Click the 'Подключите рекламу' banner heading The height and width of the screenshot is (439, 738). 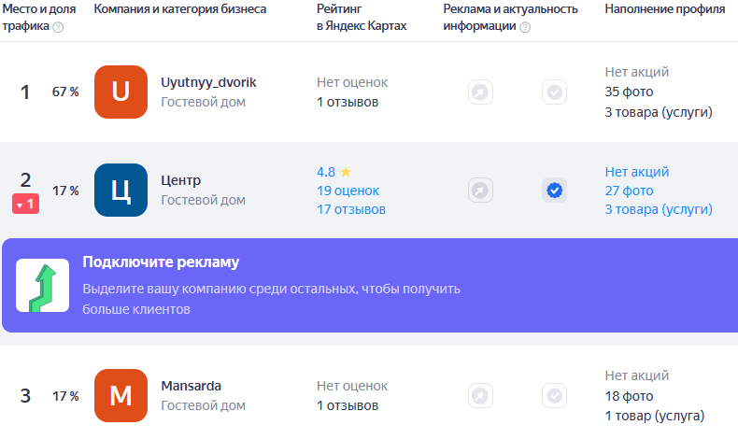pos(161,262)
